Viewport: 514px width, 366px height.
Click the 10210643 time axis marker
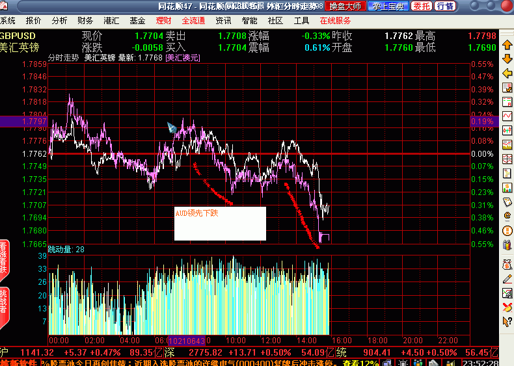187,341
